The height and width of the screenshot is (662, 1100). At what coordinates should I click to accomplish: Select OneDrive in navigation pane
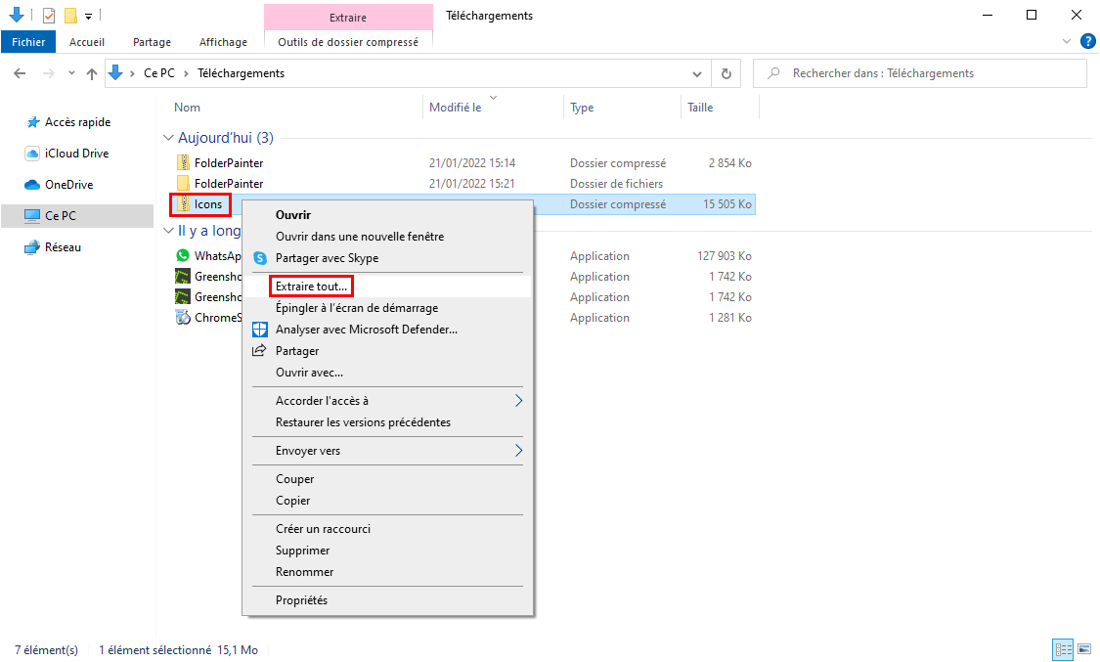[x=68, y=185]
